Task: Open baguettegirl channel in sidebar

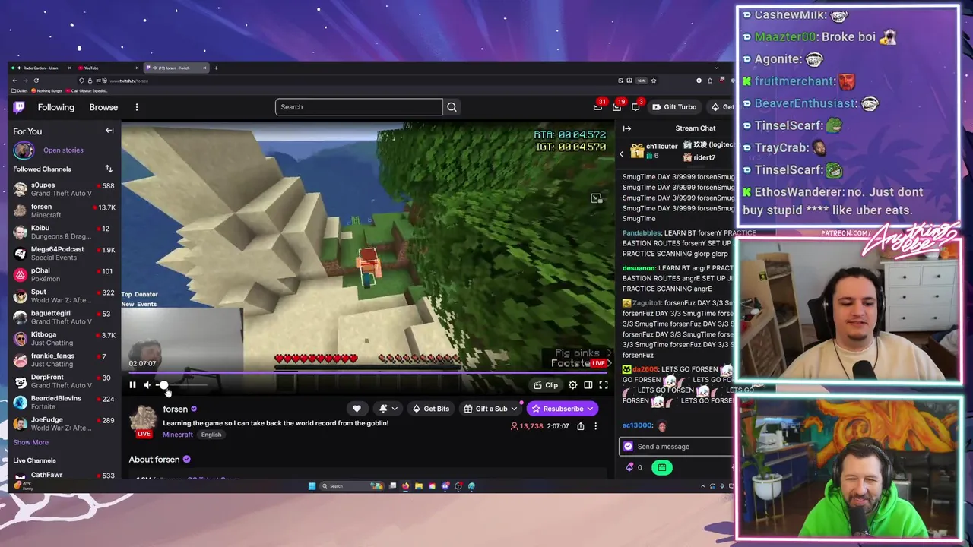Action: [63, 317]
